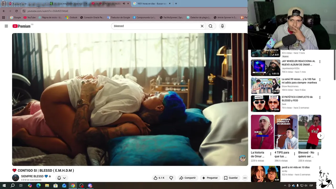Open options for Blessed No quiero ser short
336x189 pixels.
(x=318, y=154)
